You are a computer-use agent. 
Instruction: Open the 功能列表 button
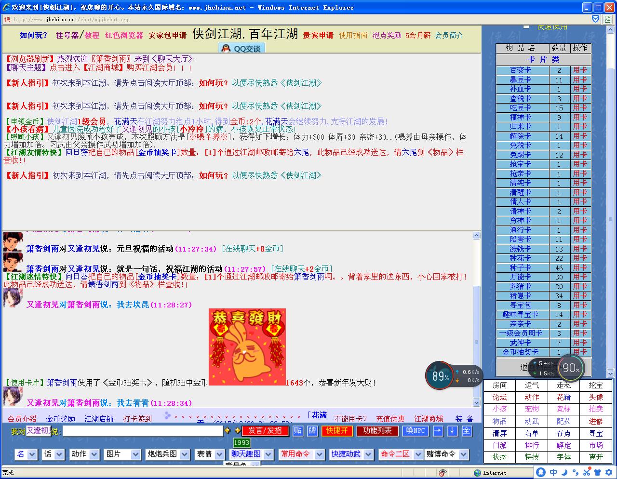(377, 430)
